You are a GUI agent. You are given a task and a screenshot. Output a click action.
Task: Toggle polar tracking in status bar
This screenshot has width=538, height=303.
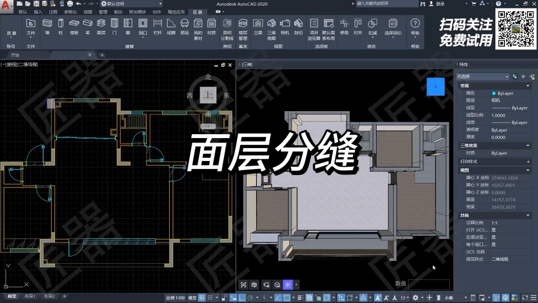[x=250, y=297]
